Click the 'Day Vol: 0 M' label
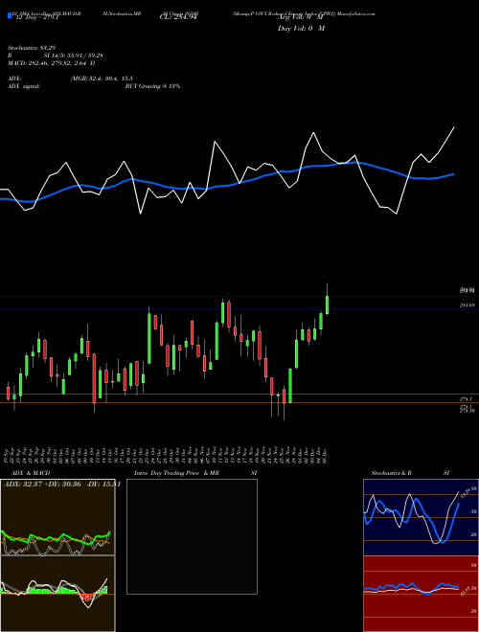The width and height of the screenshot is (479, 632). tap(301, 28)
